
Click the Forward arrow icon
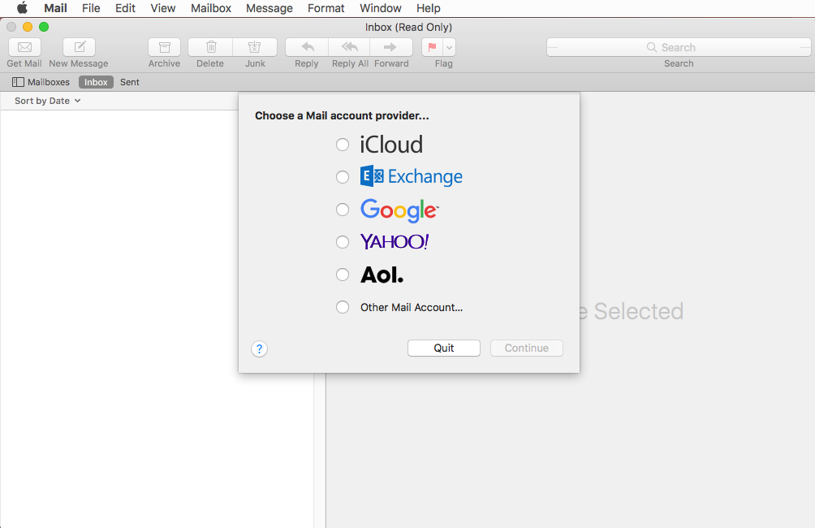coord(391,47)
